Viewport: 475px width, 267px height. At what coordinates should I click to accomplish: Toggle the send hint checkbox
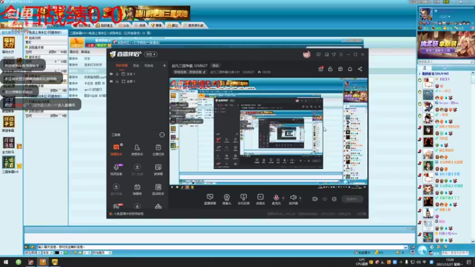click(x=356, y=253)
